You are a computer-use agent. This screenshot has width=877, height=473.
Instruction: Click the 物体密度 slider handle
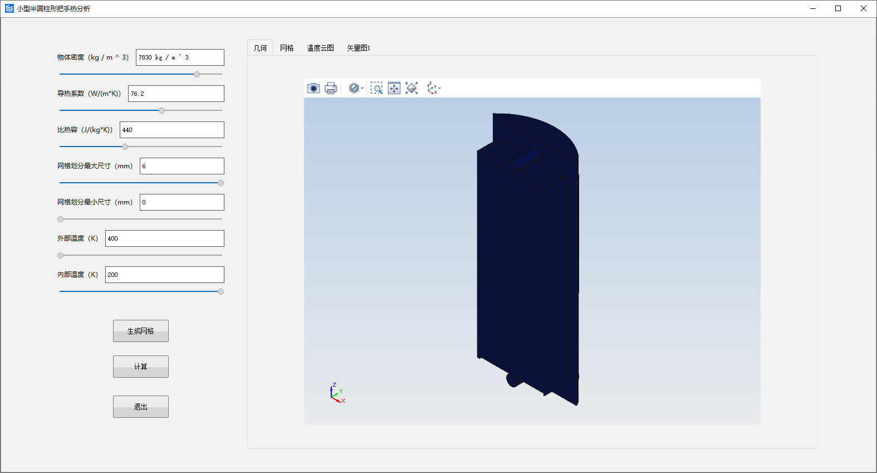coord(197,74)
